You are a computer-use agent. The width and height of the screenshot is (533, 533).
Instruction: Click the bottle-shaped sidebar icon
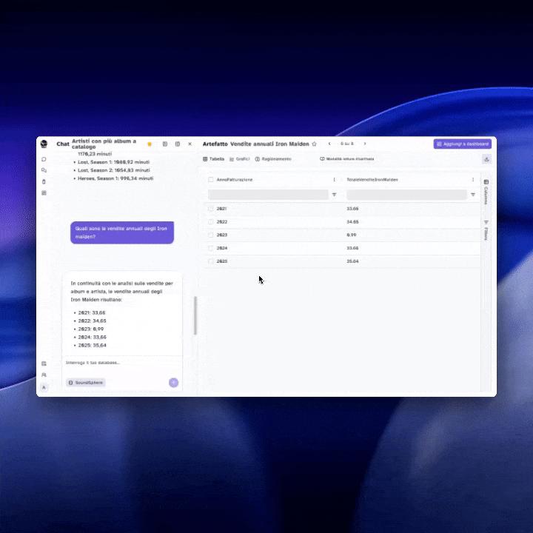click(44, 181)
